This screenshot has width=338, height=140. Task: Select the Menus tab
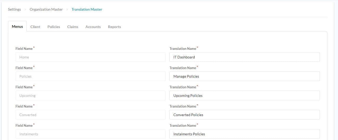point(17,26)
